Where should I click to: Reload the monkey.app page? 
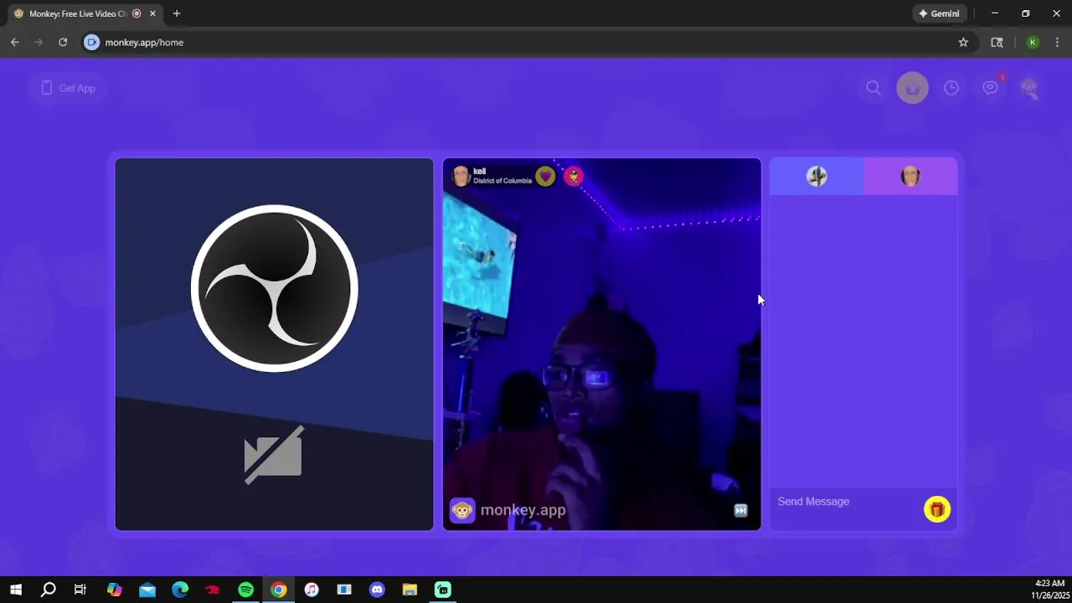(x=63, y=42)
